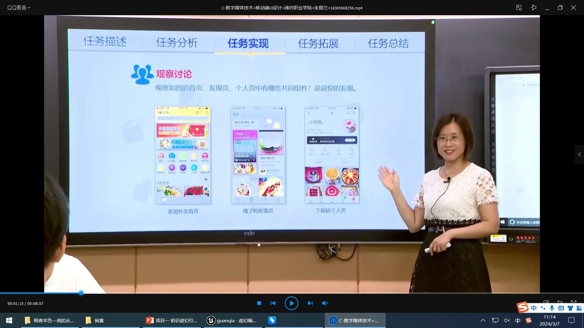Stop video playback
Screen dimensions: 584x328
(x=259, y=303)
